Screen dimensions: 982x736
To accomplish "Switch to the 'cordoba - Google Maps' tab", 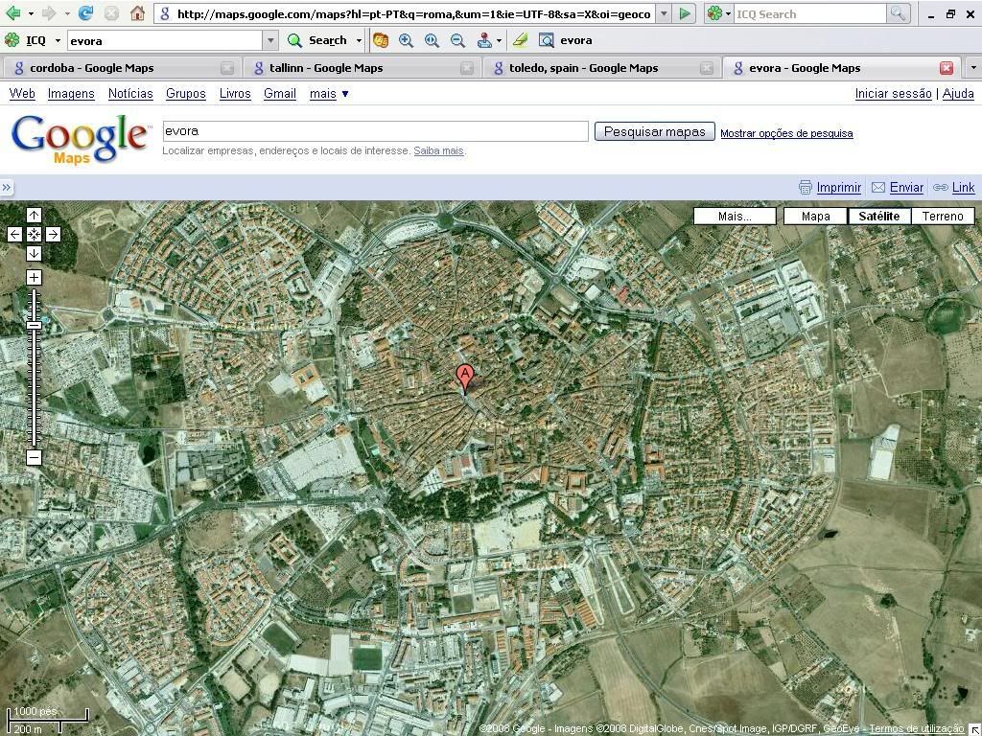I will (x=92, y=68).
